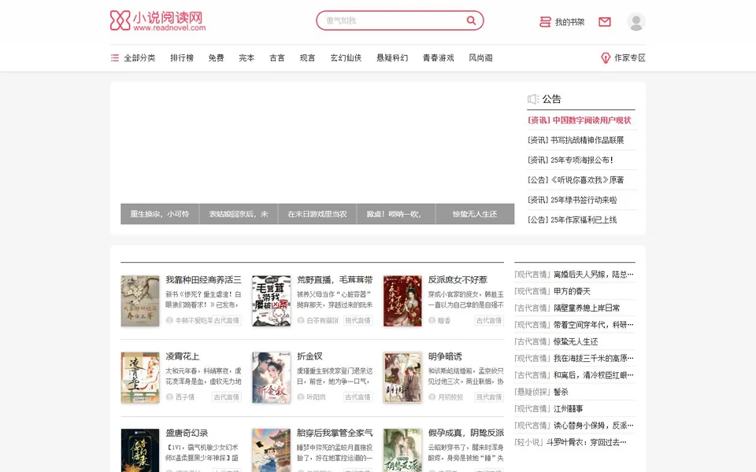Screen dimensions: 756x472
Task: Open cover of 荒野直播，毛茸茸带
Action: click(272, 301)
